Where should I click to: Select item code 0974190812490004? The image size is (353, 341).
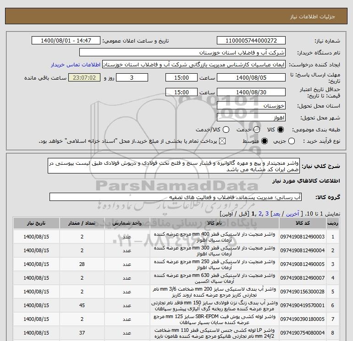(x=303, y=250)
